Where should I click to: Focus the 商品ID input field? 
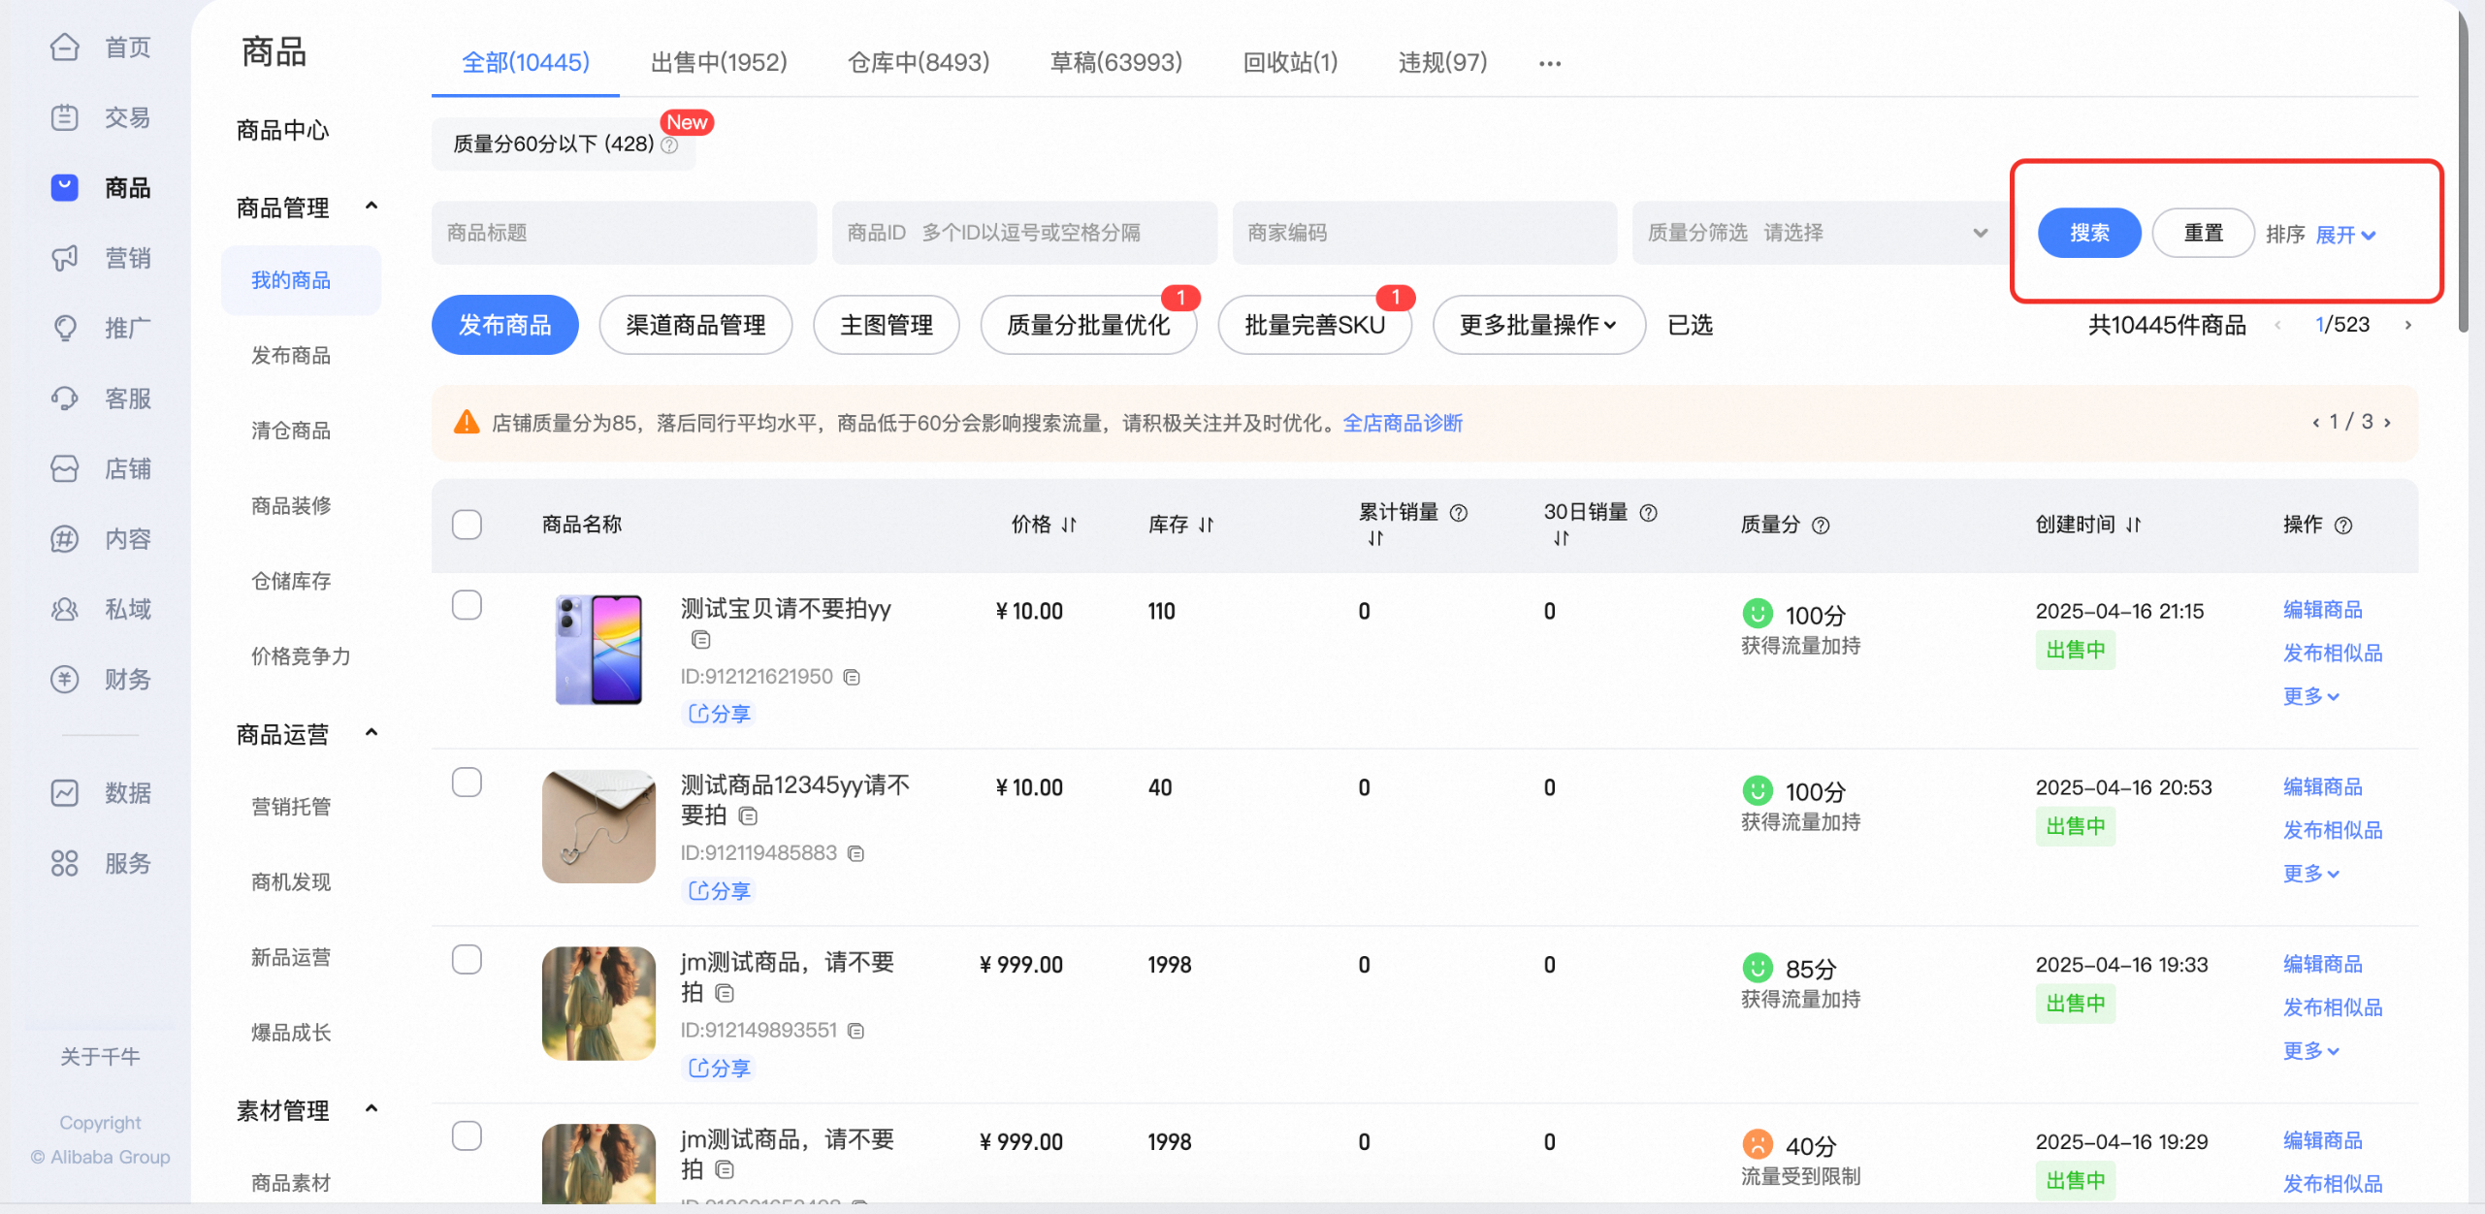pos(1024,233)
